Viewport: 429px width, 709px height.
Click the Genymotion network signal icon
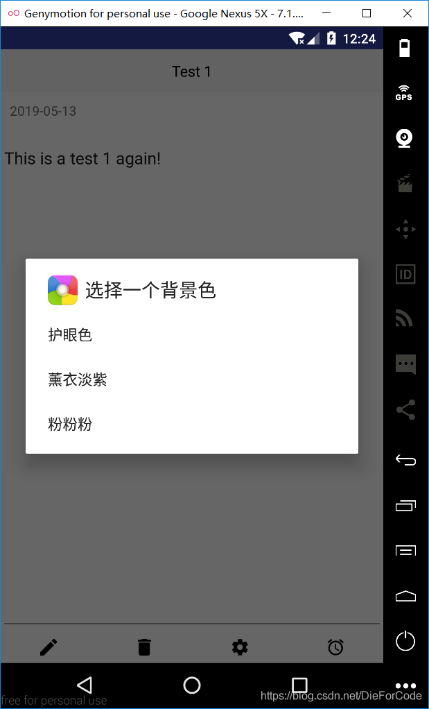(404, 318)
